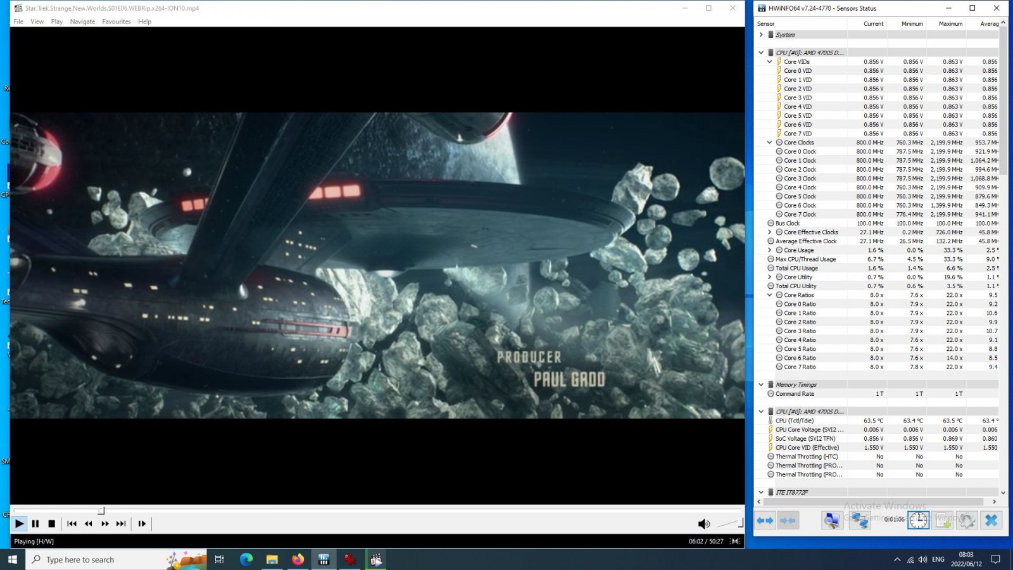The height and width of the screenshot is (570, 1013).
Task: Collapse the ITE IT8772F group
Action: pos(761,492)
